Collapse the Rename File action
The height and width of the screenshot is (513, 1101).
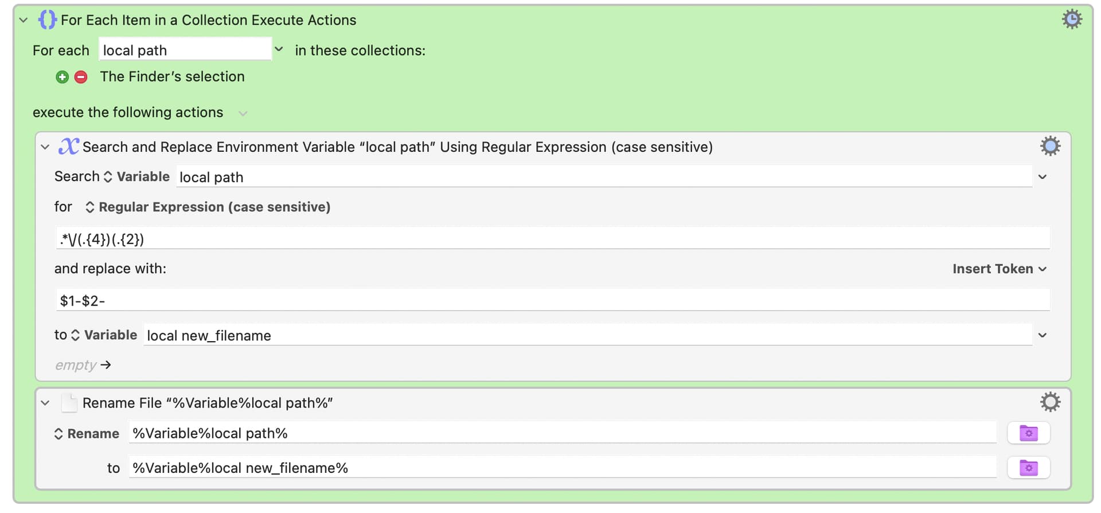tap(45, 403)
